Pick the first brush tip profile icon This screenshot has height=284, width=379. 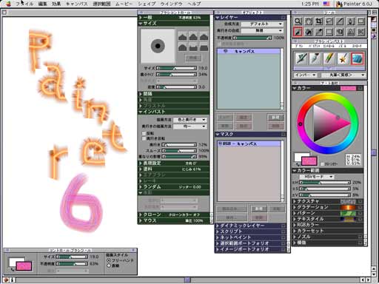183,37
